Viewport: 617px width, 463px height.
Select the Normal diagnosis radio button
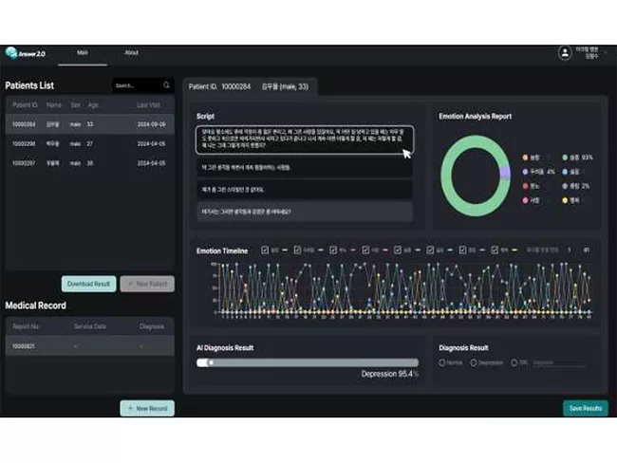pos(442,362)
